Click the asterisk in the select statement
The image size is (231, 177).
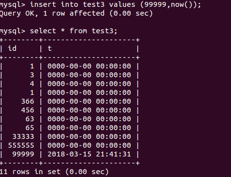[x=63, y=30]
